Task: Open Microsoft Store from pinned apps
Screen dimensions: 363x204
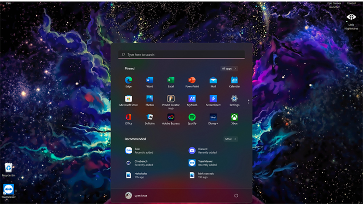Action: (129, 100)
